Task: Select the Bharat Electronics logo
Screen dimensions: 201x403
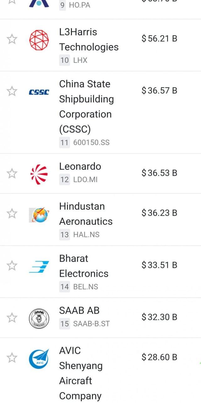Action: pyautogui.click(x=39, y=267)
